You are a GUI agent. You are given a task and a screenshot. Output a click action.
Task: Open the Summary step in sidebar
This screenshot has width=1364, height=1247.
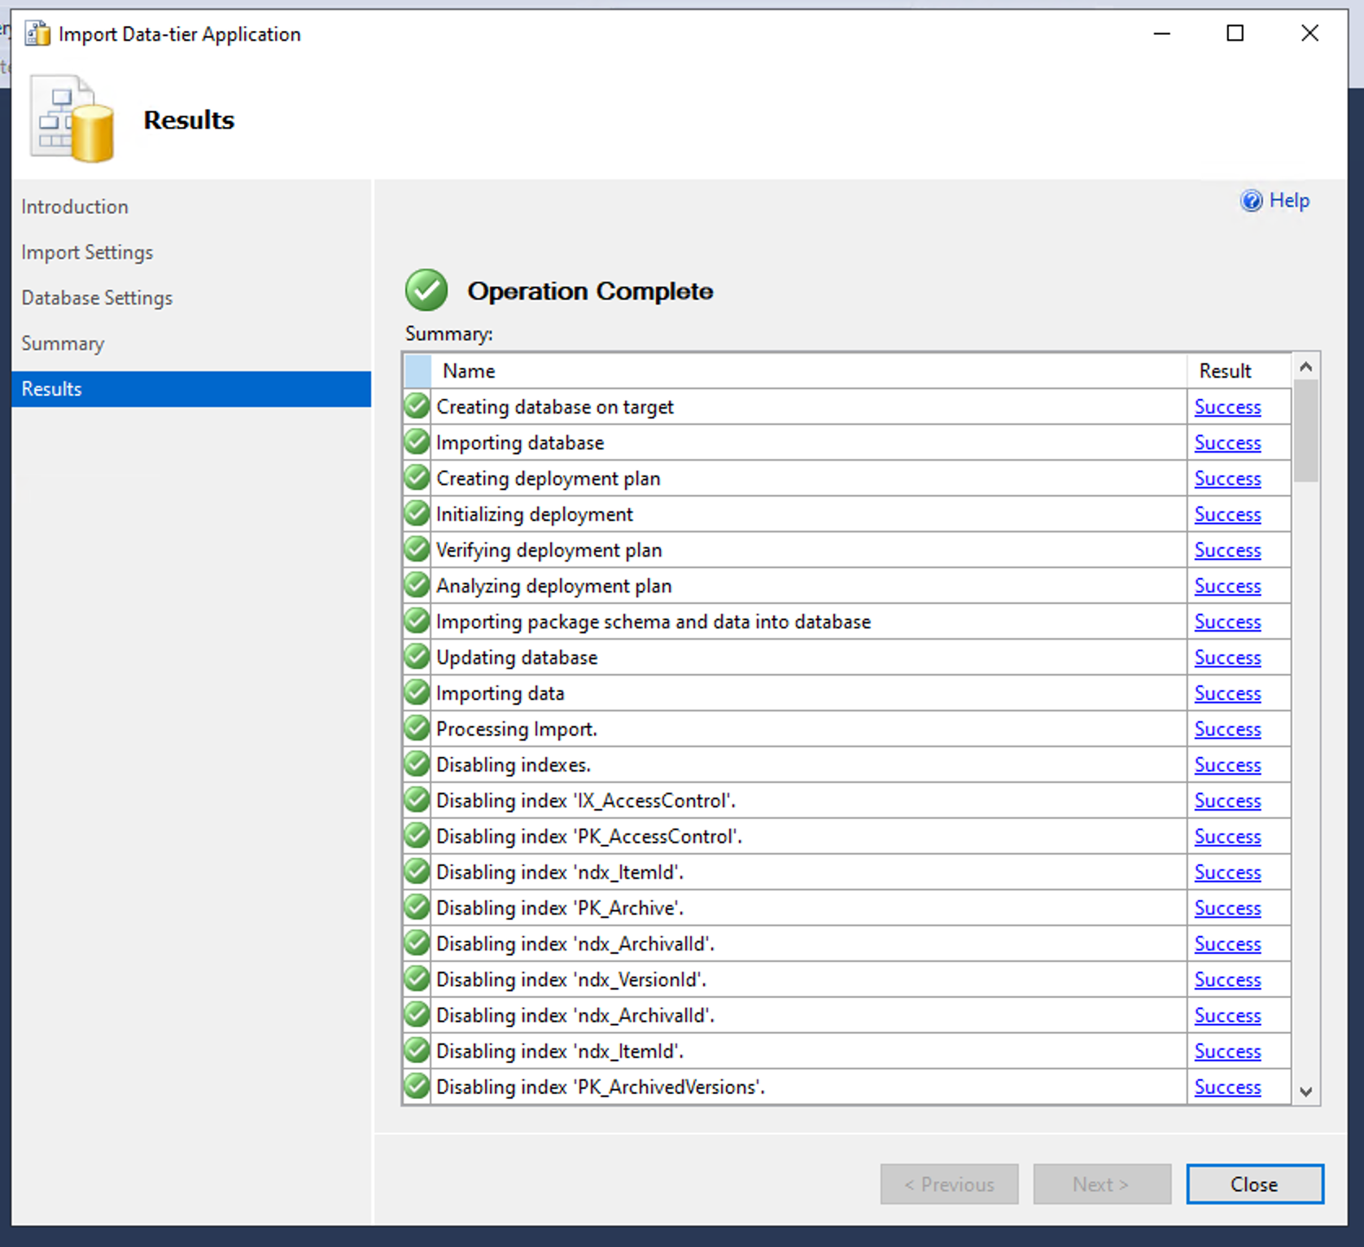[x=63, y=343]
